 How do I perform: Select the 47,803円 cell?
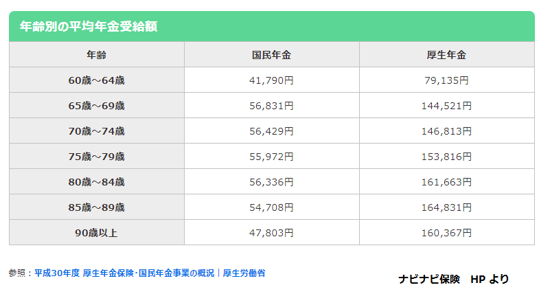pyautogui.click(x=272, y=233)
